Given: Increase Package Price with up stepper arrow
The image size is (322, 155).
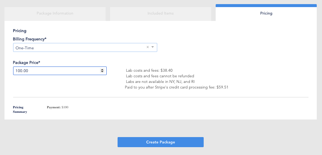Looking at the screenshot, I should 103,69.
